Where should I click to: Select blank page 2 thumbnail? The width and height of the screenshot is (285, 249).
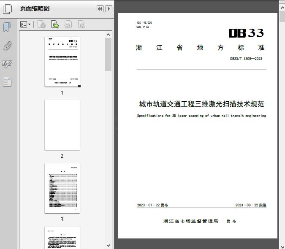point(62,125)
